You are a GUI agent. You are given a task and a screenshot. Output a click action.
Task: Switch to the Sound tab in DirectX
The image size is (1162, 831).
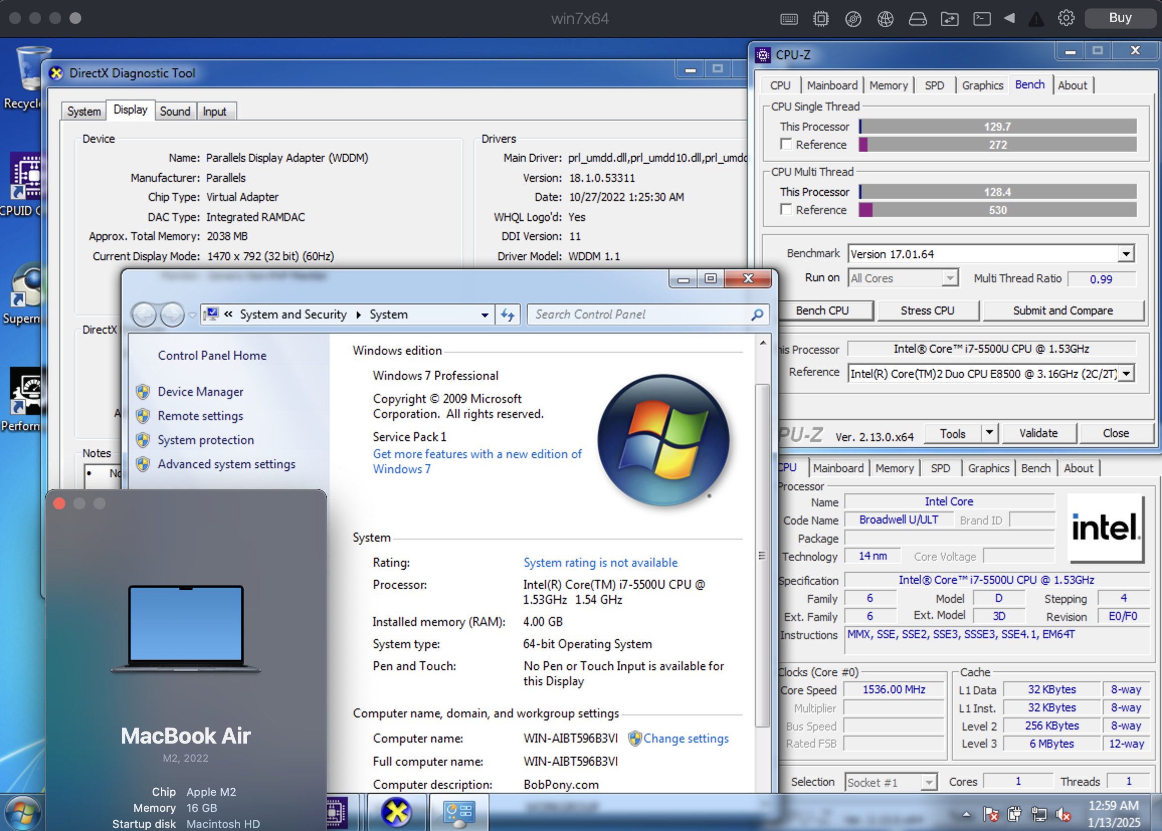point(174,111)
